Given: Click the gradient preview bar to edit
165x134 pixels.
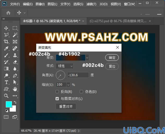Looking at the screenshot, I should click(x=71, y=58).
